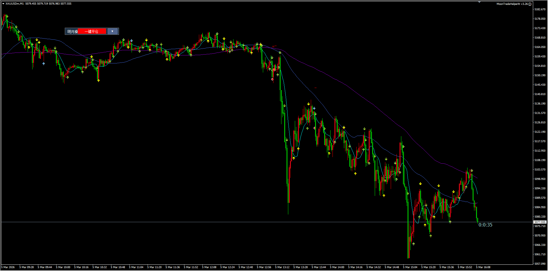Image resolution: width=548 pixels, height=271 pixels.
Task: Click the 5 Mar 15:04 time label
Action: (x=410, y=267)
